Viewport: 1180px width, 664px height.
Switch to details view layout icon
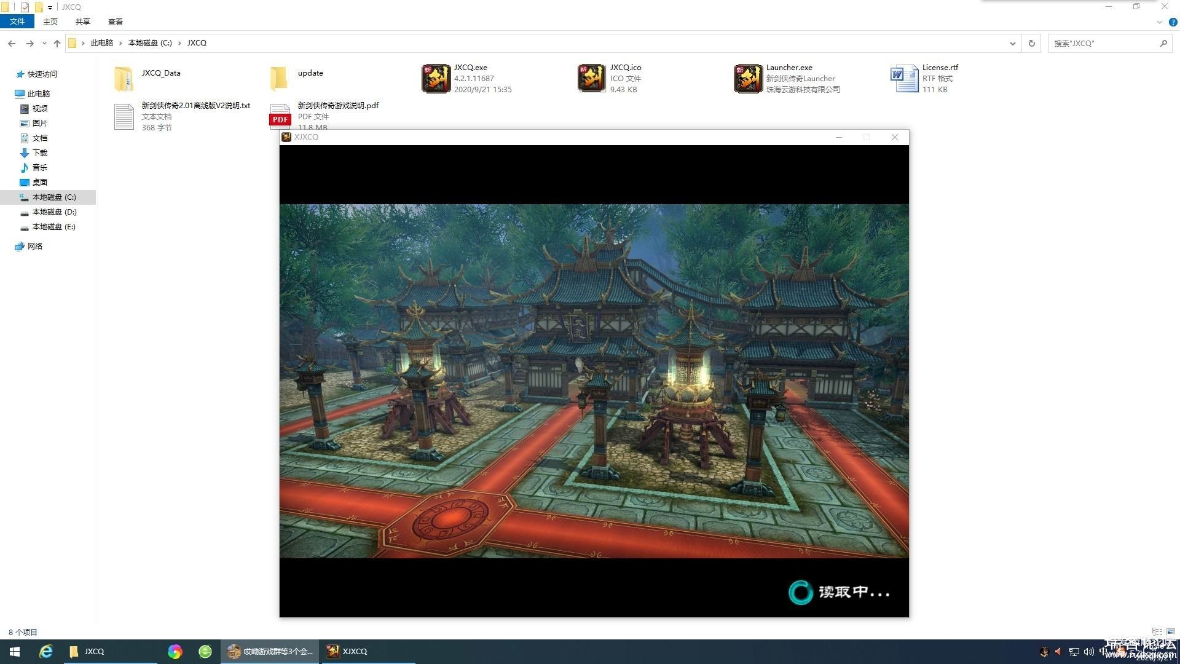1157,631
